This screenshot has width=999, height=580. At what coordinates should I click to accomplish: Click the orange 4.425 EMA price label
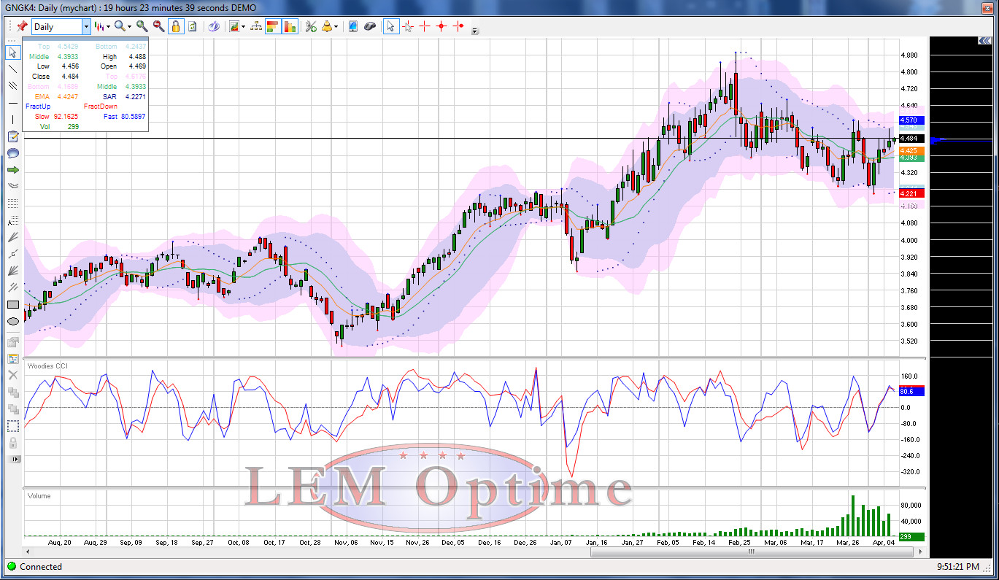[x=912, y=150]
